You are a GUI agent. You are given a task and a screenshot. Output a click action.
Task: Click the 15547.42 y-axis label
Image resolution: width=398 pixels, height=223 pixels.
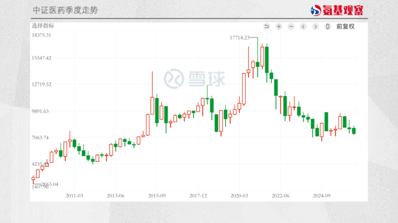tap(41, 58)
